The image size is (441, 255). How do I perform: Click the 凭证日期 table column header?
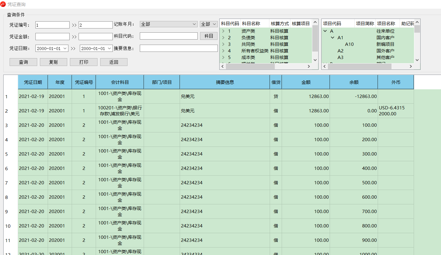(33, 82)
